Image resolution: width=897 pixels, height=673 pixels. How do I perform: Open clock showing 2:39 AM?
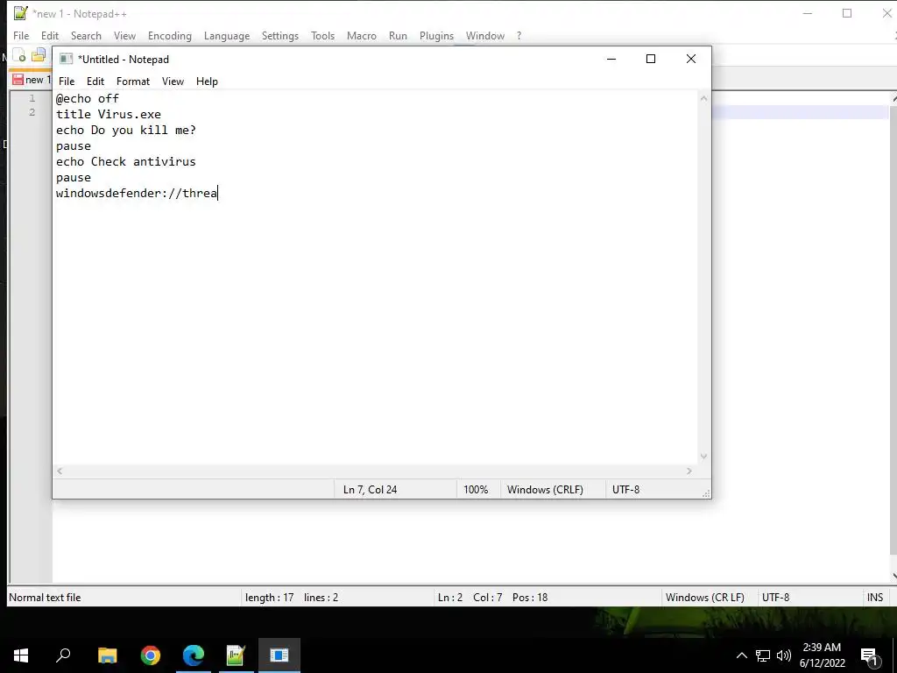point(822,655)
